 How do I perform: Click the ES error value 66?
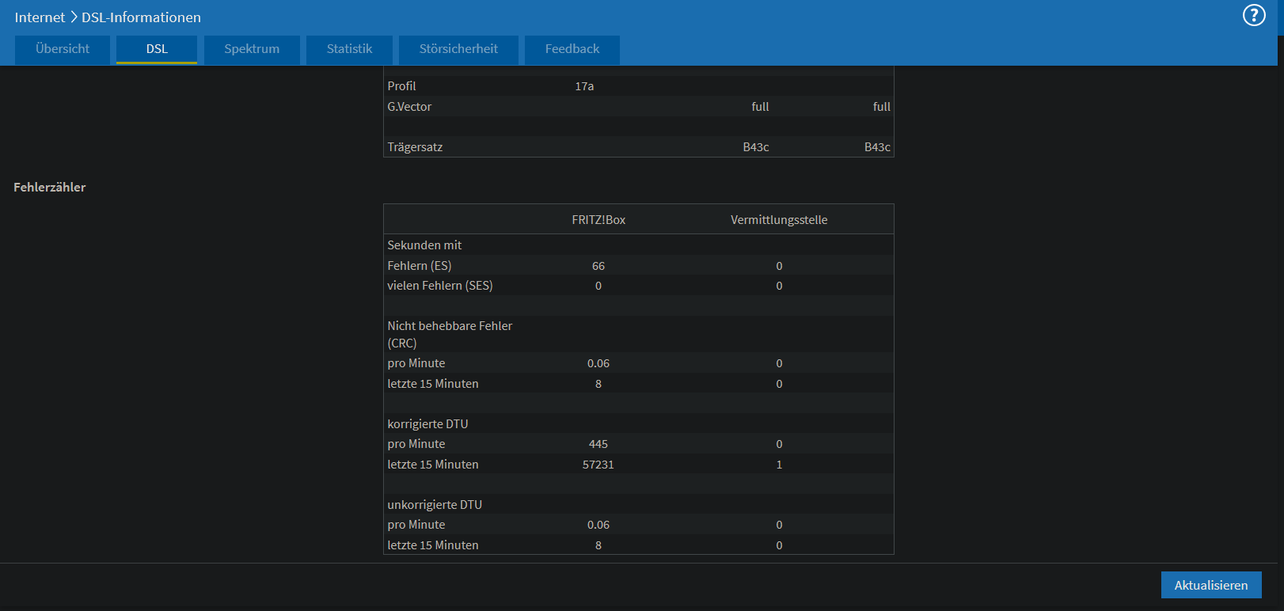pyautogui.click(x=598, y=266)
